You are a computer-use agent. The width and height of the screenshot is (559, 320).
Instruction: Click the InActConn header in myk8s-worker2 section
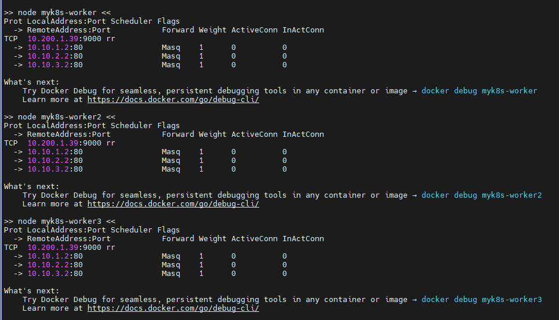(x=303, y=134)
